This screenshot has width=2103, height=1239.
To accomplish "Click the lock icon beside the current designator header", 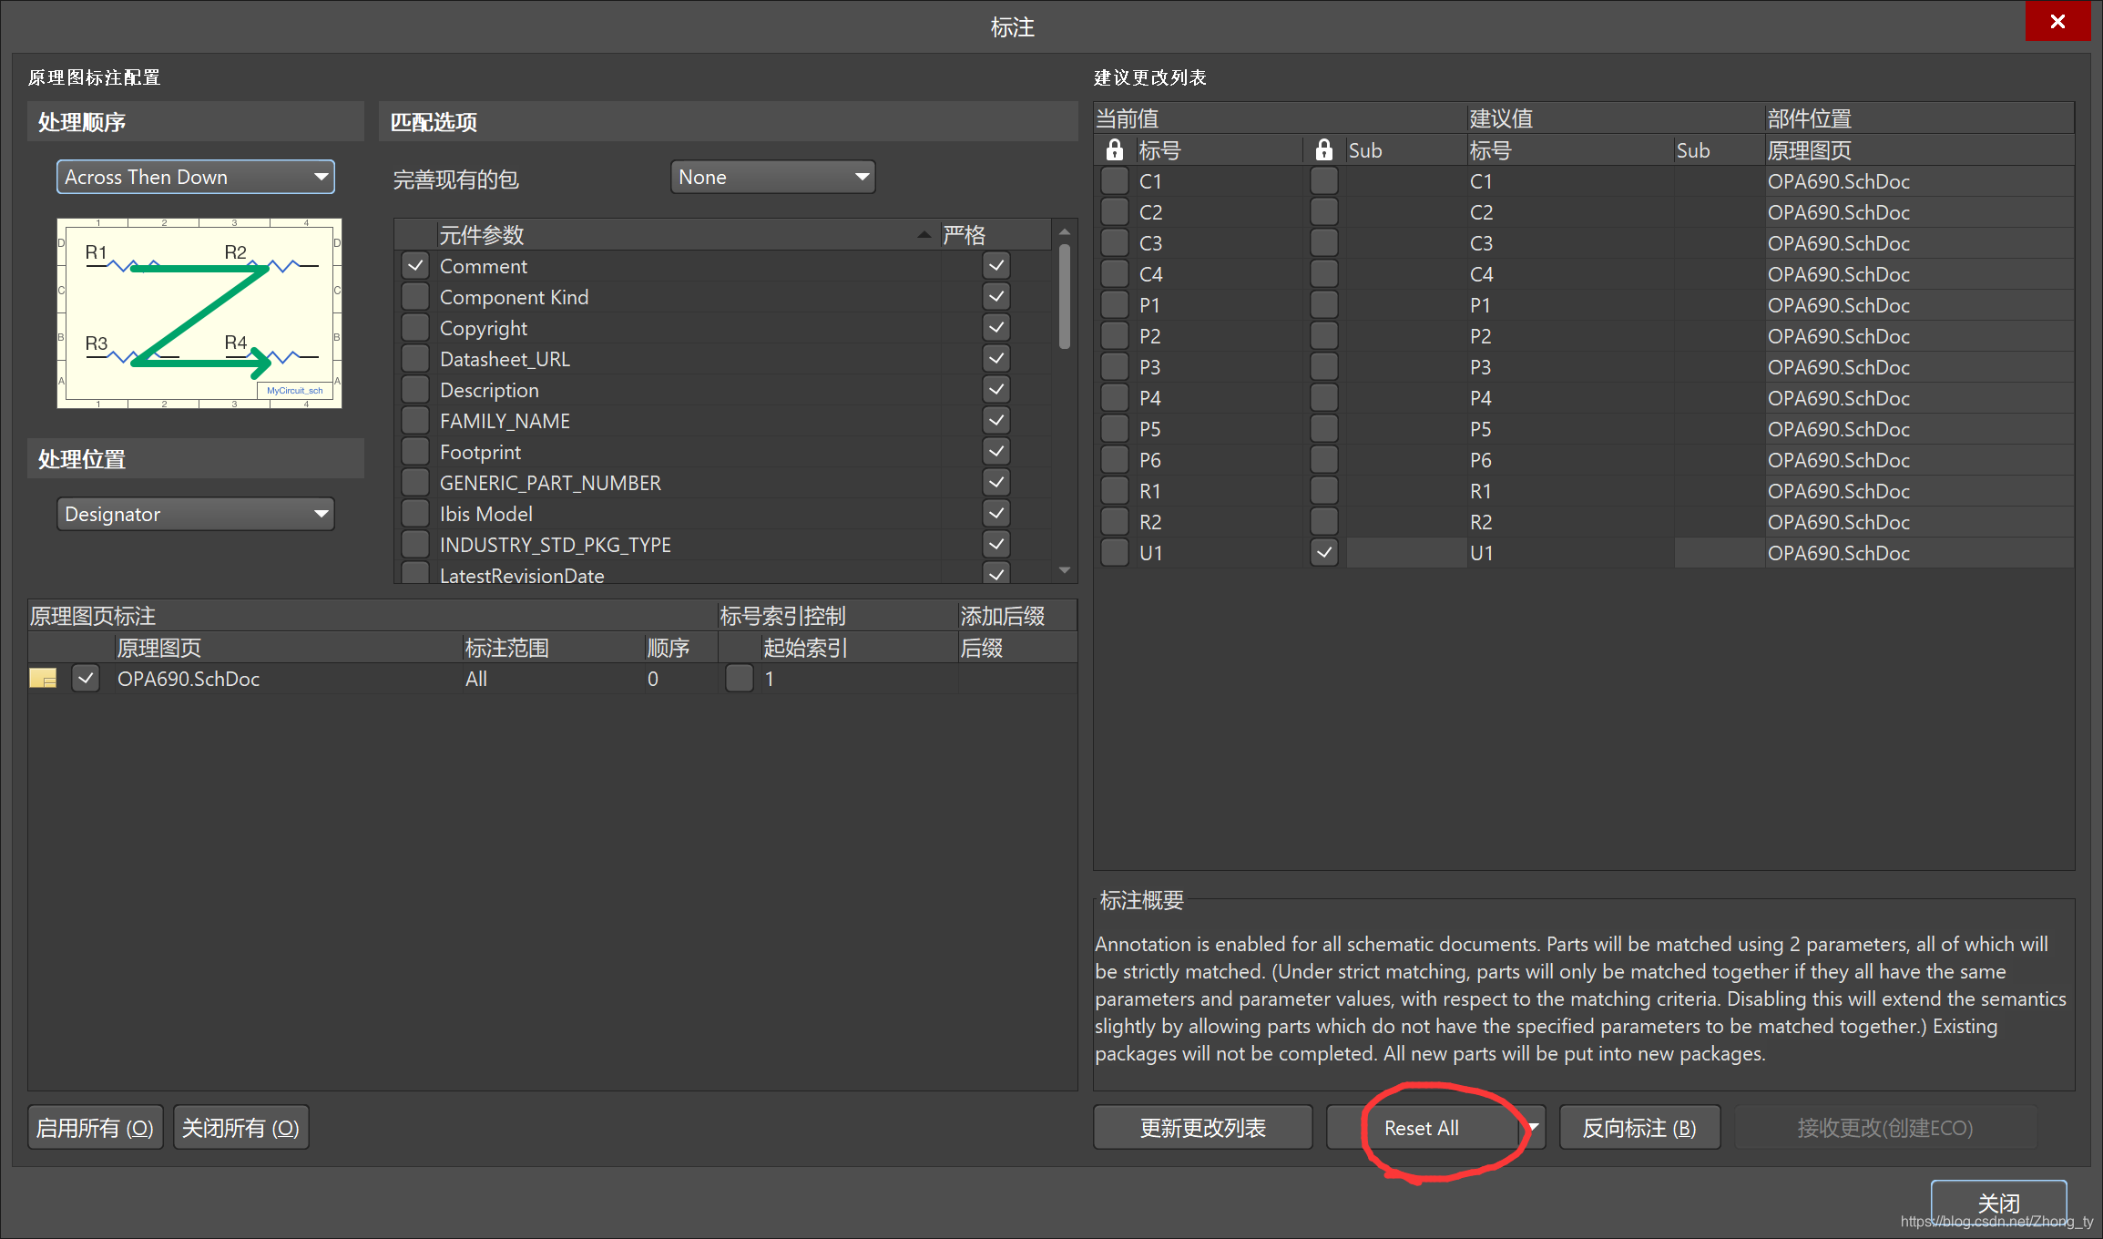I will (1114, 150).
